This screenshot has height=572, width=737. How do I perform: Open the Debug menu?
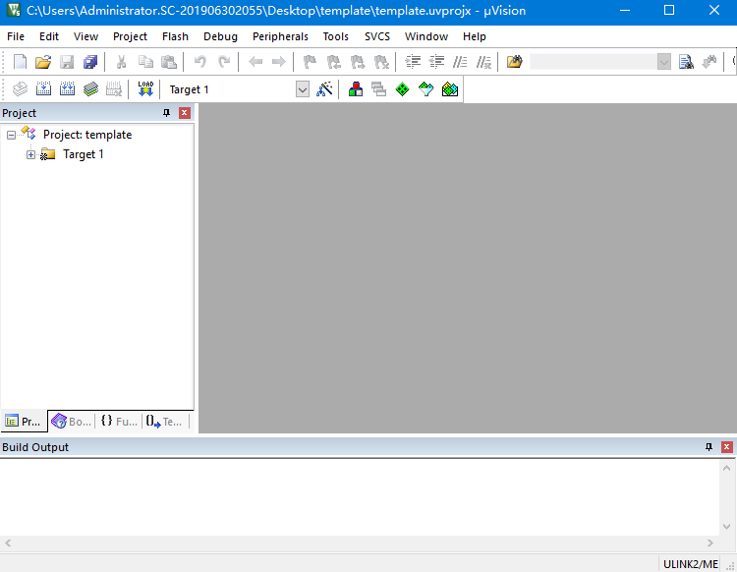tap(220, 36)
